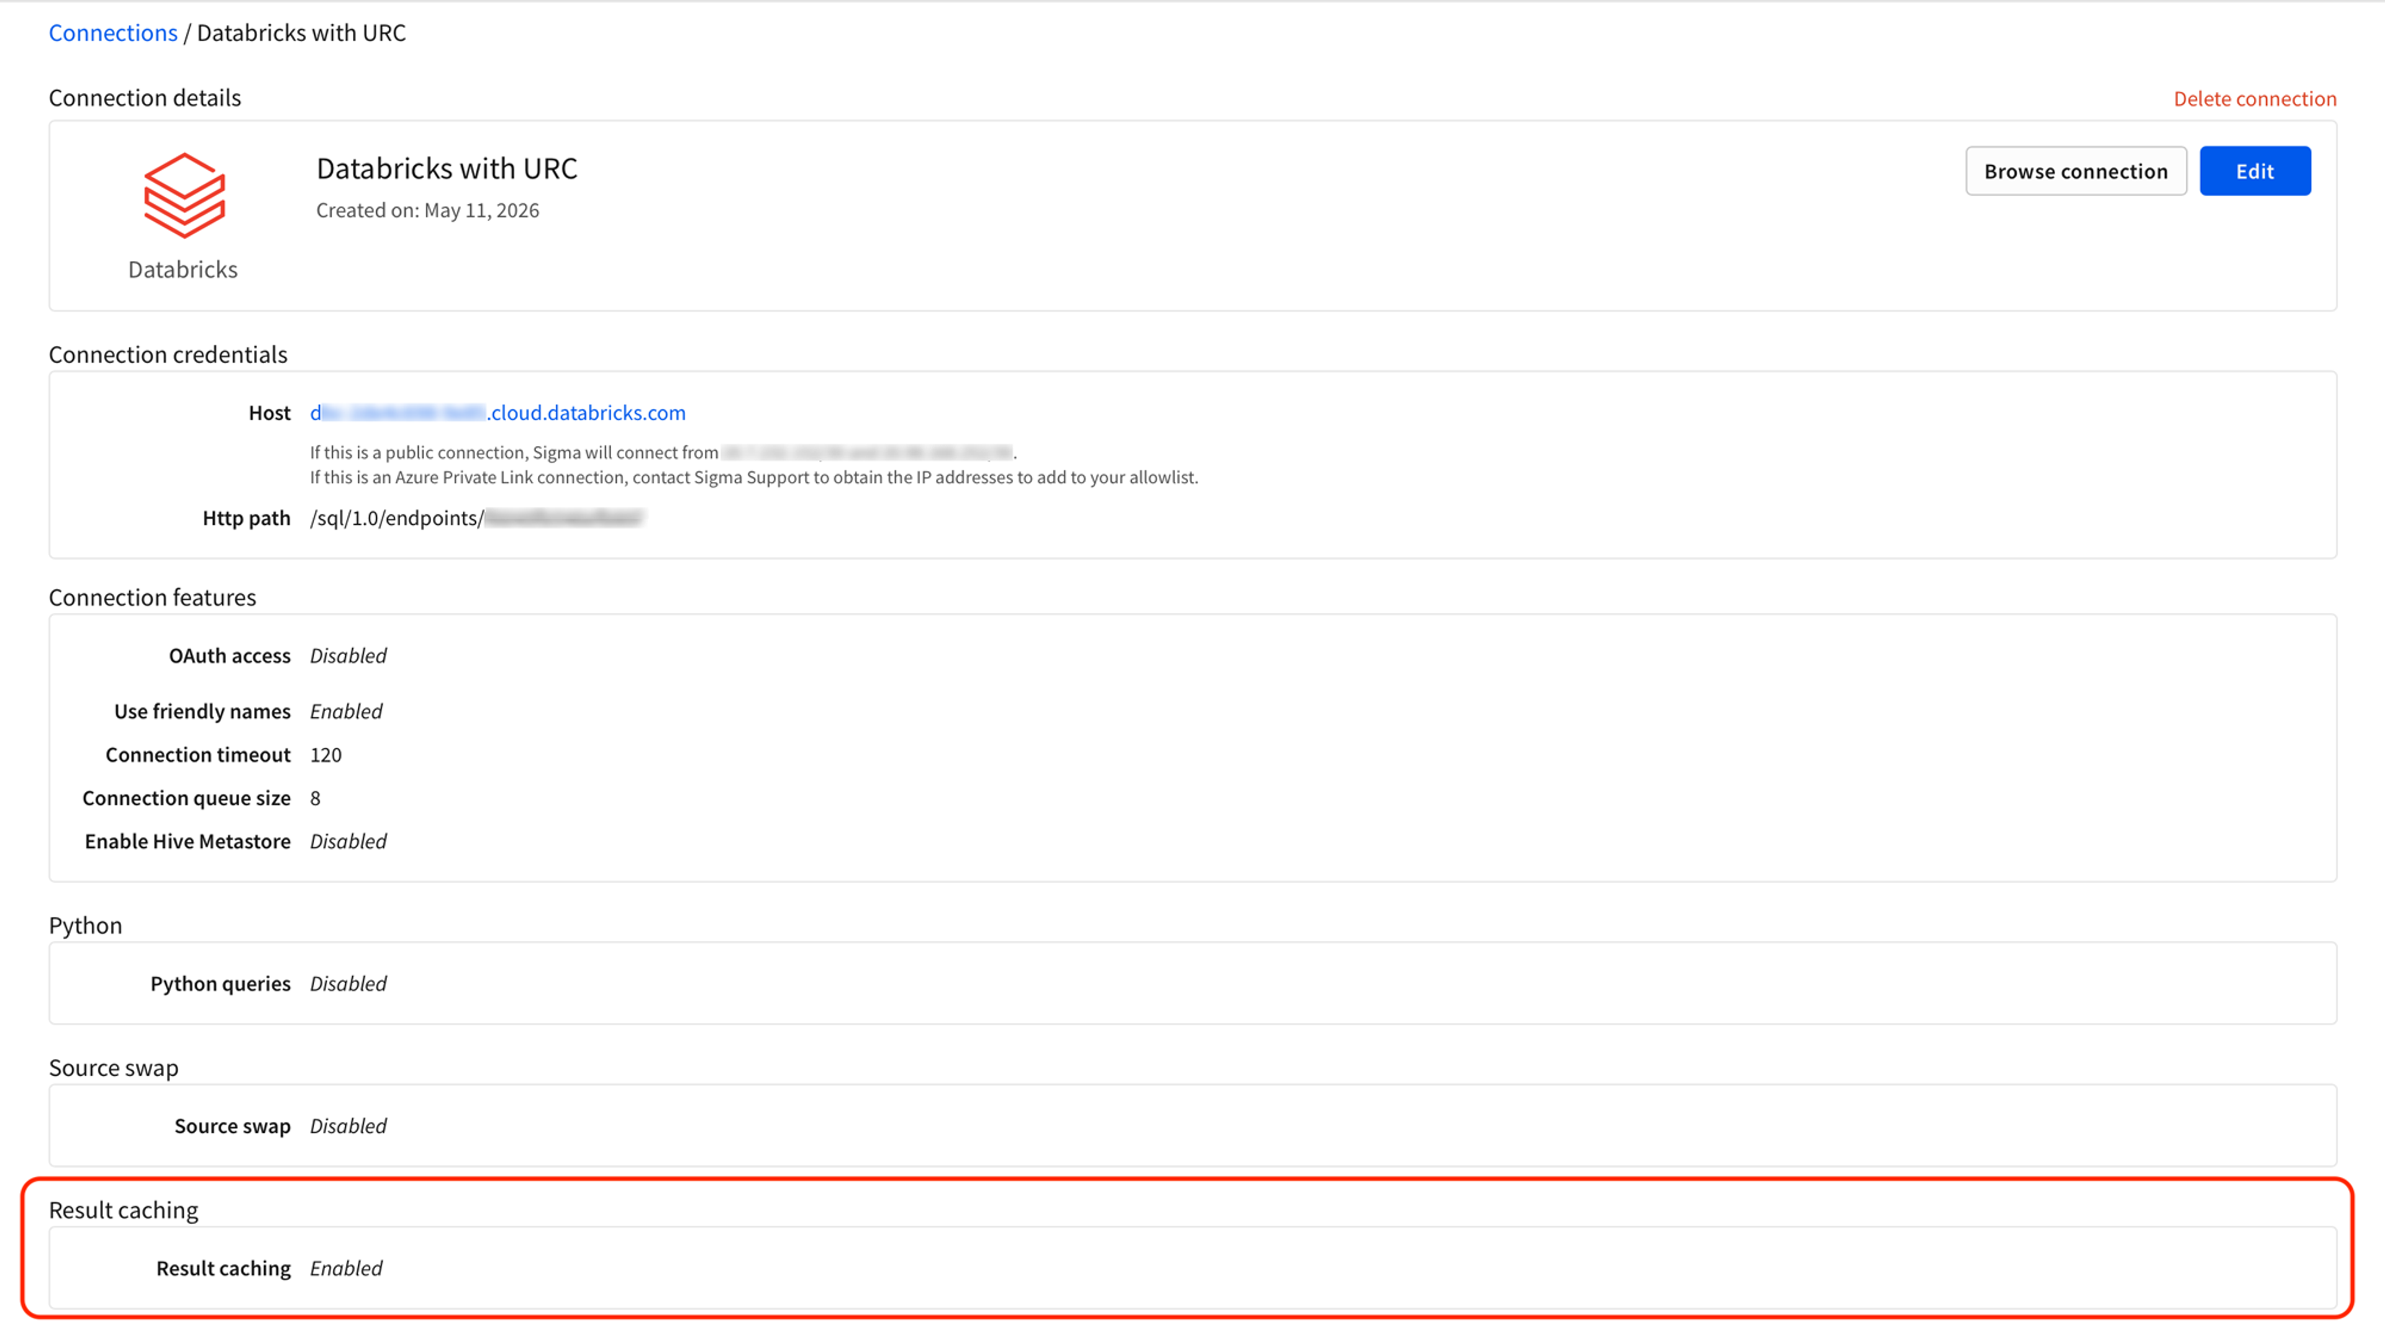Click the Connection features section heading
Viewport: 2385px width, 1321px height.
(x=152, y=597)
